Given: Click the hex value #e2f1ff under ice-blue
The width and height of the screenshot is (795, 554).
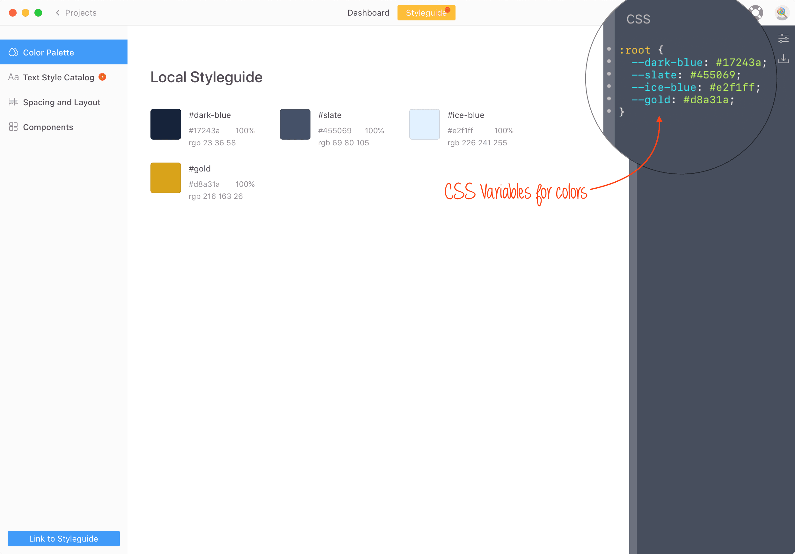Looking at the screenshot, I should (460, 131).
